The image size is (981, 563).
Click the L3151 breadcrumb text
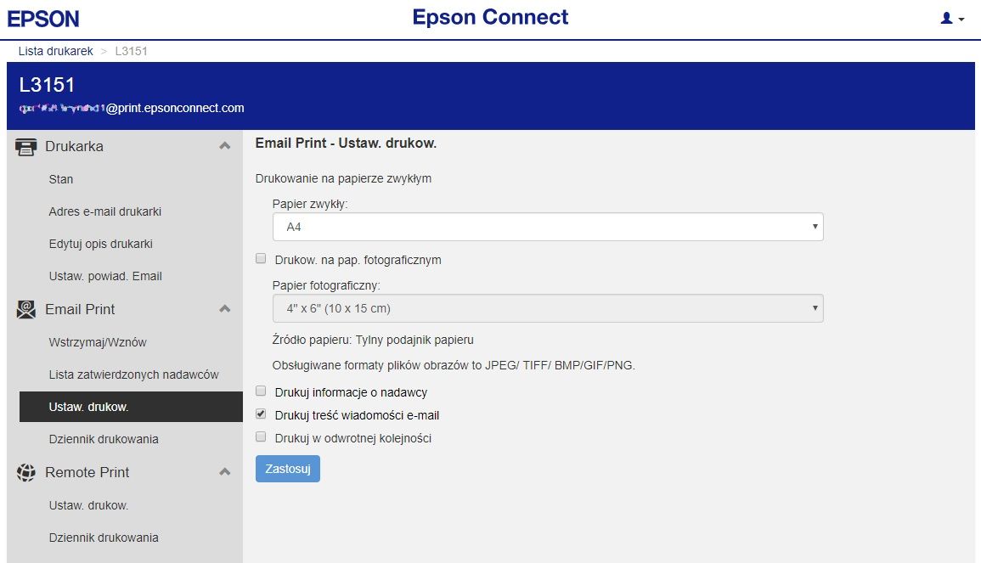(132, 51)
